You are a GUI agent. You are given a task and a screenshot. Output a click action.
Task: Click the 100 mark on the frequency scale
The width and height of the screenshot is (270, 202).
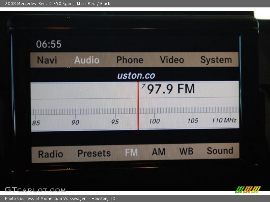pos(155,121)
